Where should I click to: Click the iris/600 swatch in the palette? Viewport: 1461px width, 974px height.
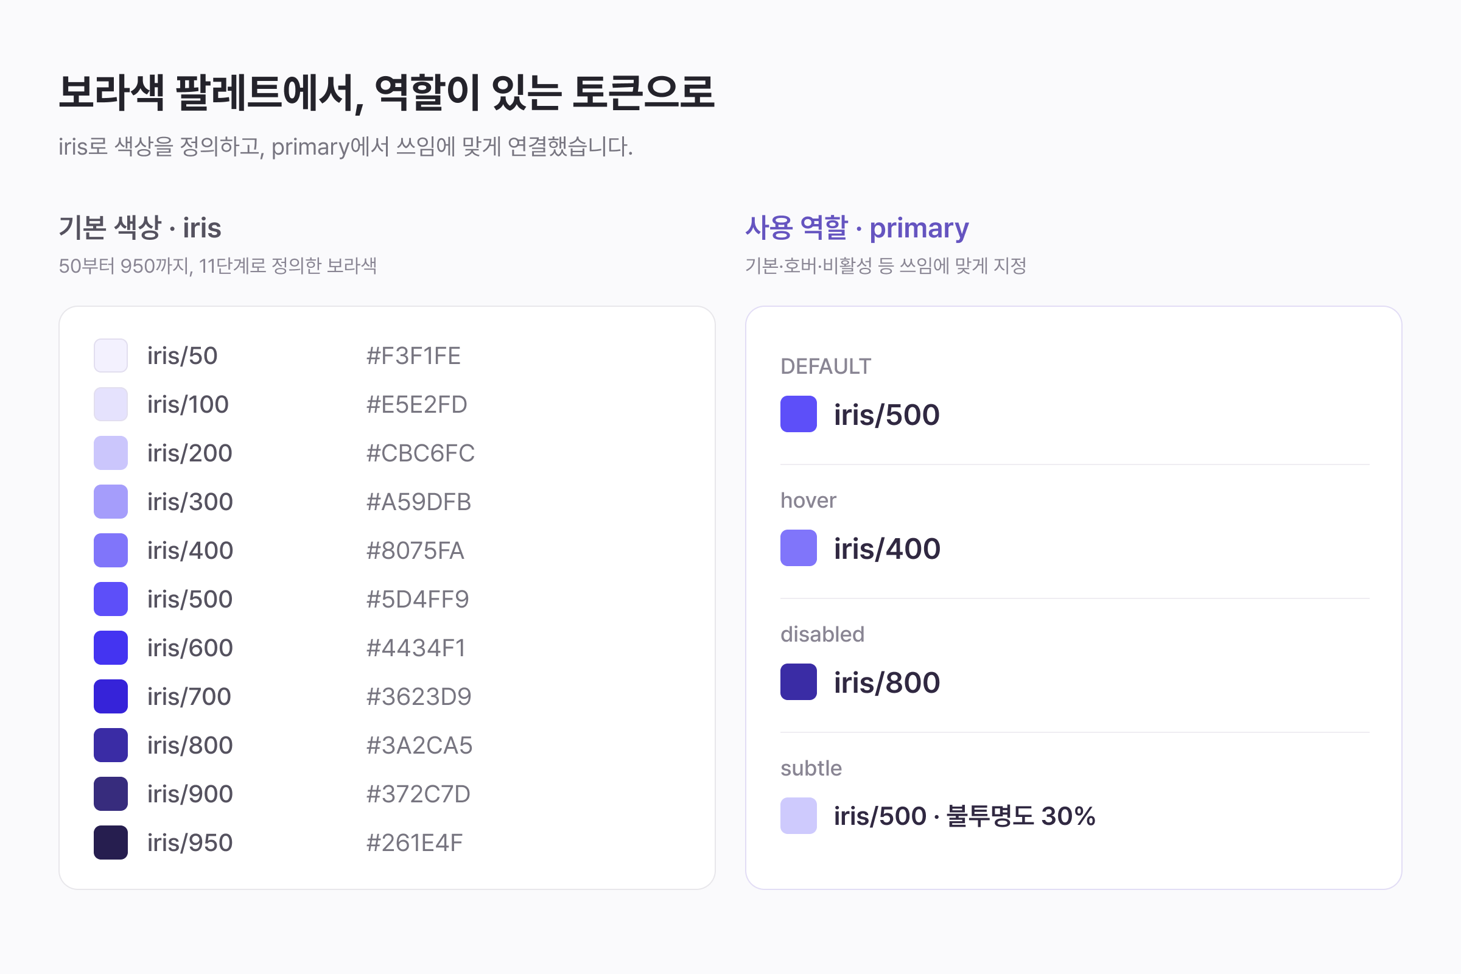[111, 648]
